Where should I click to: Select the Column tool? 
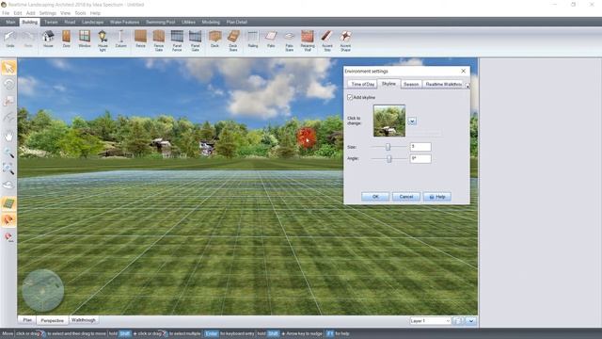point(120,40)
